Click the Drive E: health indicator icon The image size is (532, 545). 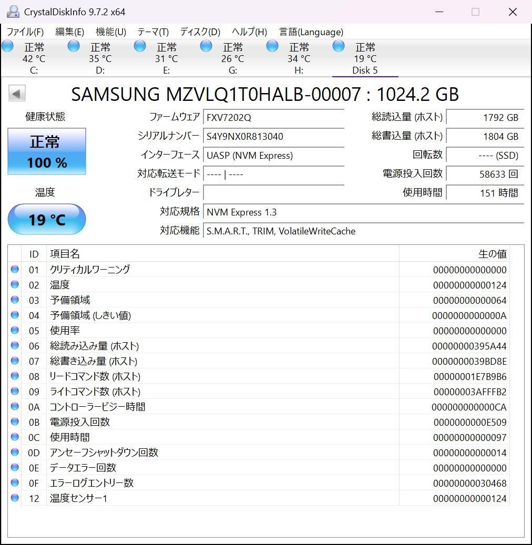coord(139,46)
